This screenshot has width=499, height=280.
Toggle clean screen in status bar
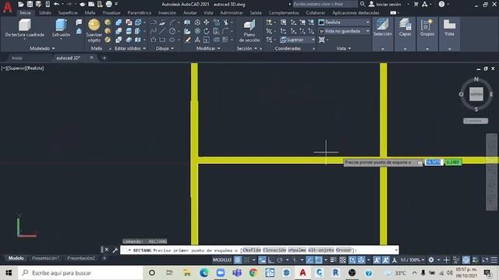(485, 260)
